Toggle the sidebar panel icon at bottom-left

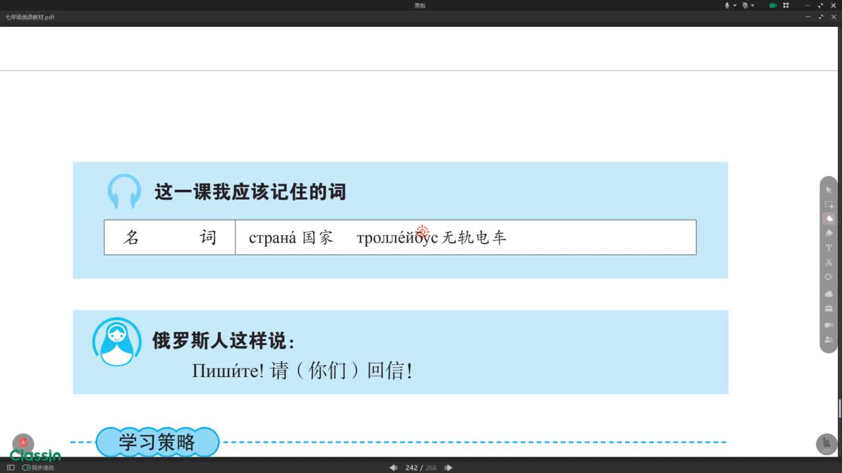[11, 468]
